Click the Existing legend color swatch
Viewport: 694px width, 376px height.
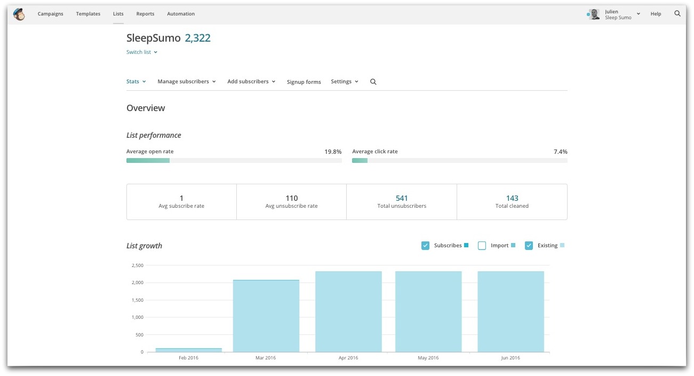tap(562, 246)
